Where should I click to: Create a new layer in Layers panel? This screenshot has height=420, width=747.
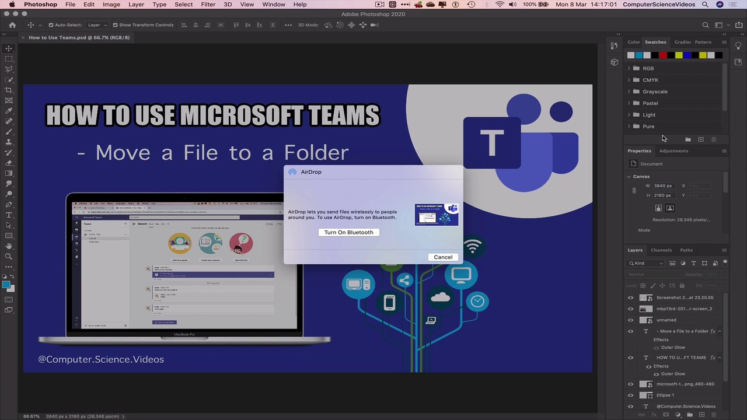(702, 415)
